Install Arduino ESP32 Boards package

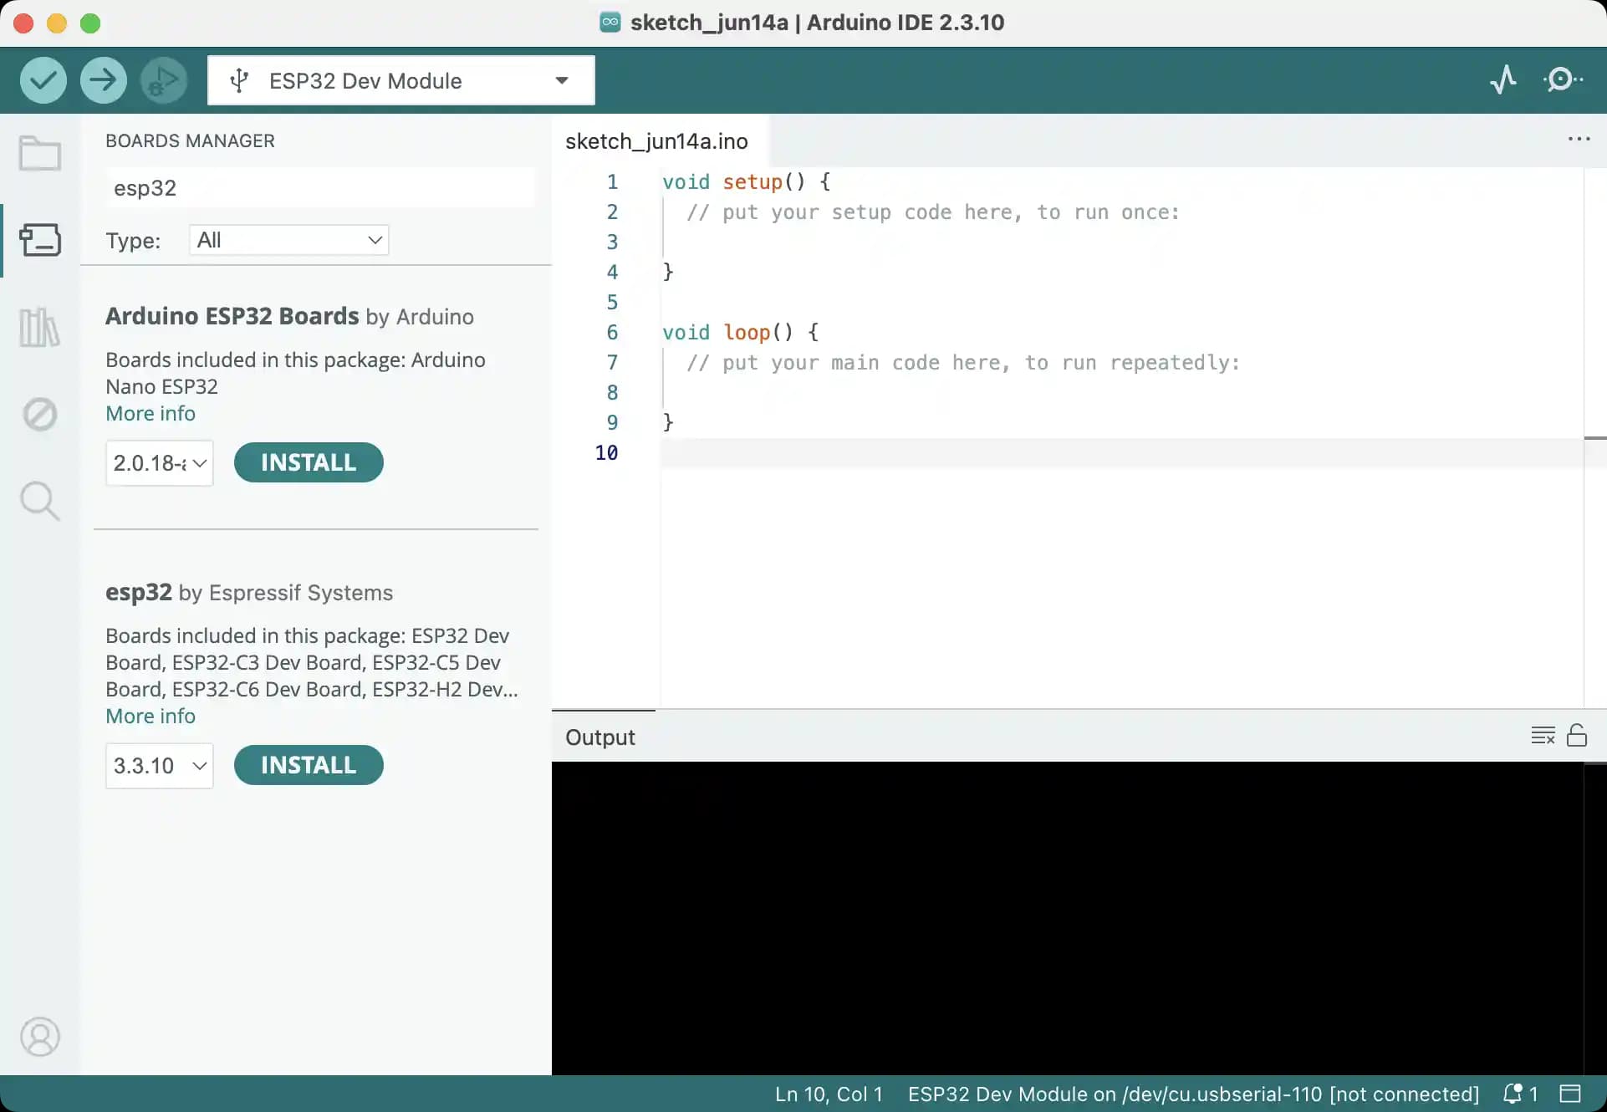(x=309, y=462)
